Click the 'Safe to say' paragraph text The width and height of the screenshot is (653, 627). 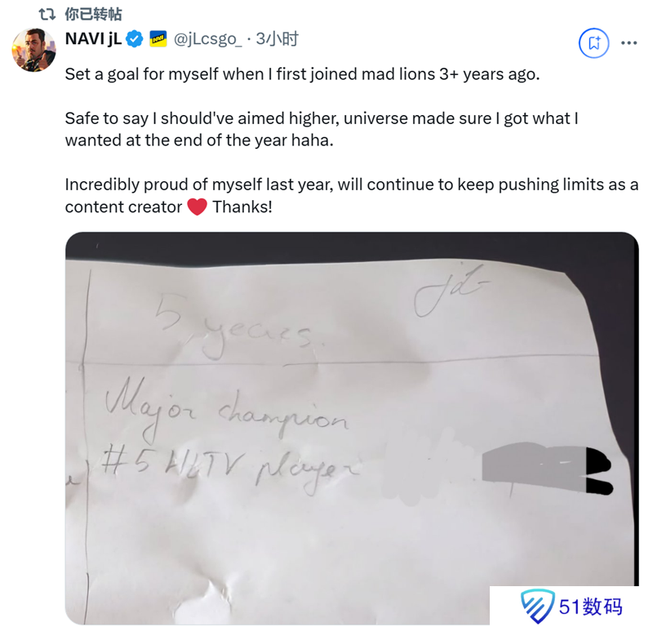click(x=322, y=129)
